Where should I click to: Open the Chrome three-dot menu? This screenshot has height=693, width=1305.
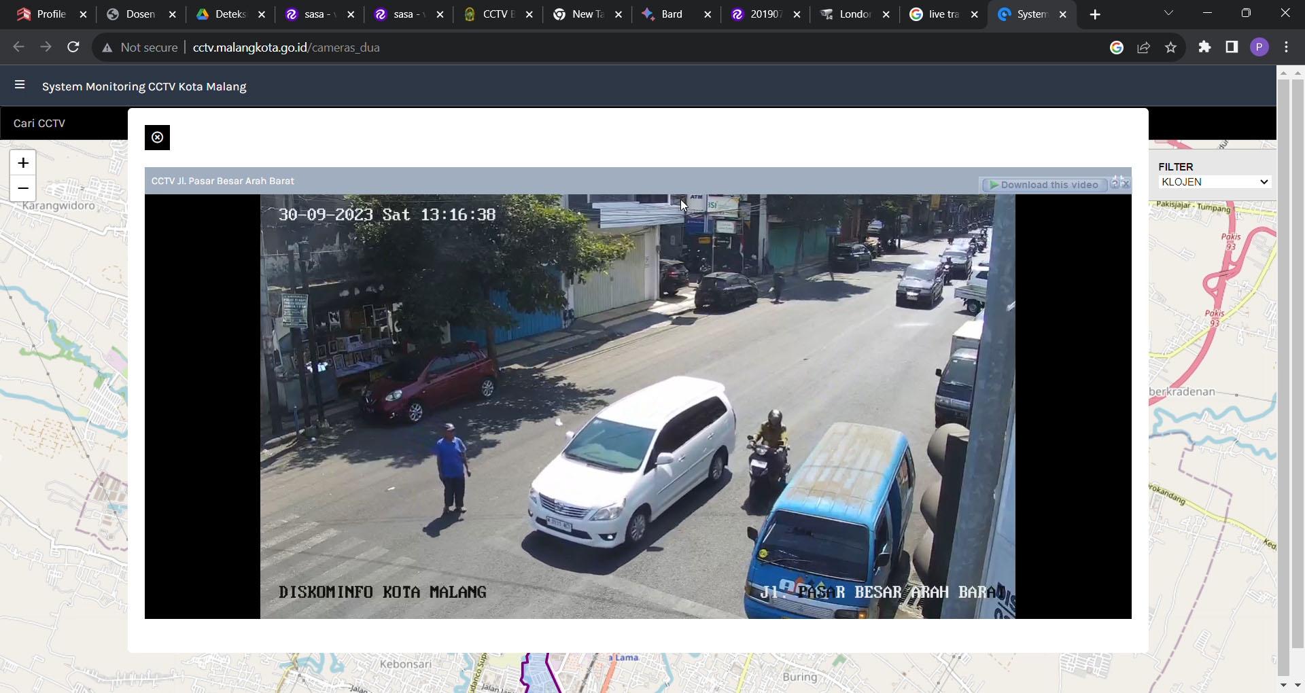point(1286,47)
